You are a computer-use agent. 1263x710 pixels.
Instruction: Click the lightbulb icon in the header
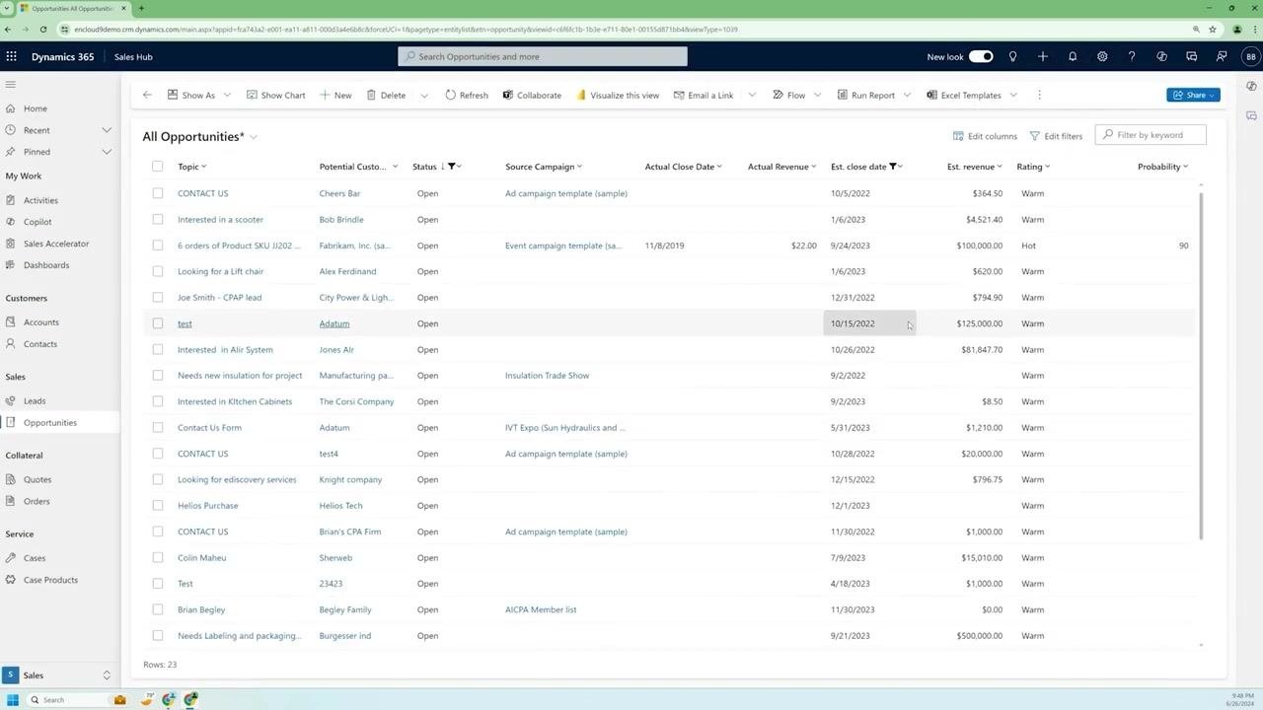click(x=1012, y=56)
